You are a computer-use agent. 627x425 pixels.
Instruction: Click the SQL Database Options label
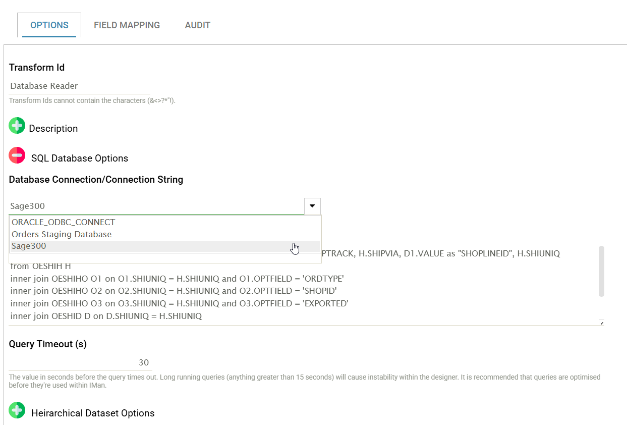[80, 158]
